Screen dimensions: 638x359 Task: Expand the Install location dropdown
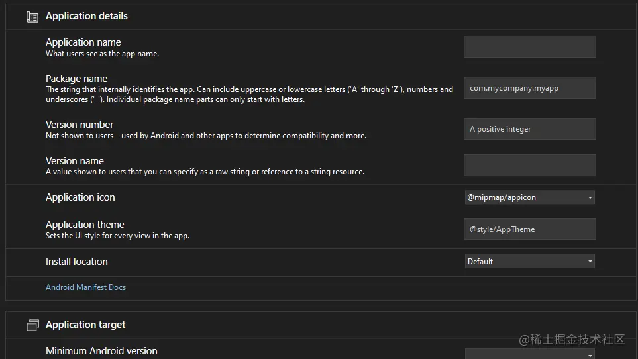[x=529, y=262]
